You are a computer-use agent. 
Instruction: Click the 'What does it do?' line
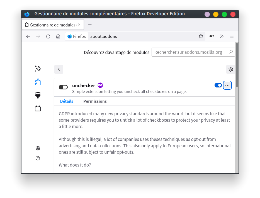75,165
